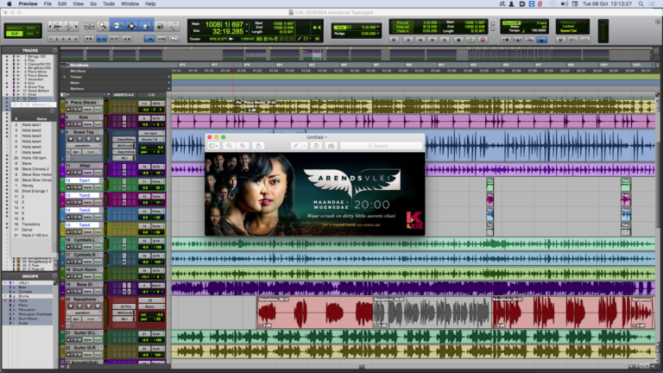663x373 pixels.
Task: Select the Selector tool
Action: click(x=131, y=26)
